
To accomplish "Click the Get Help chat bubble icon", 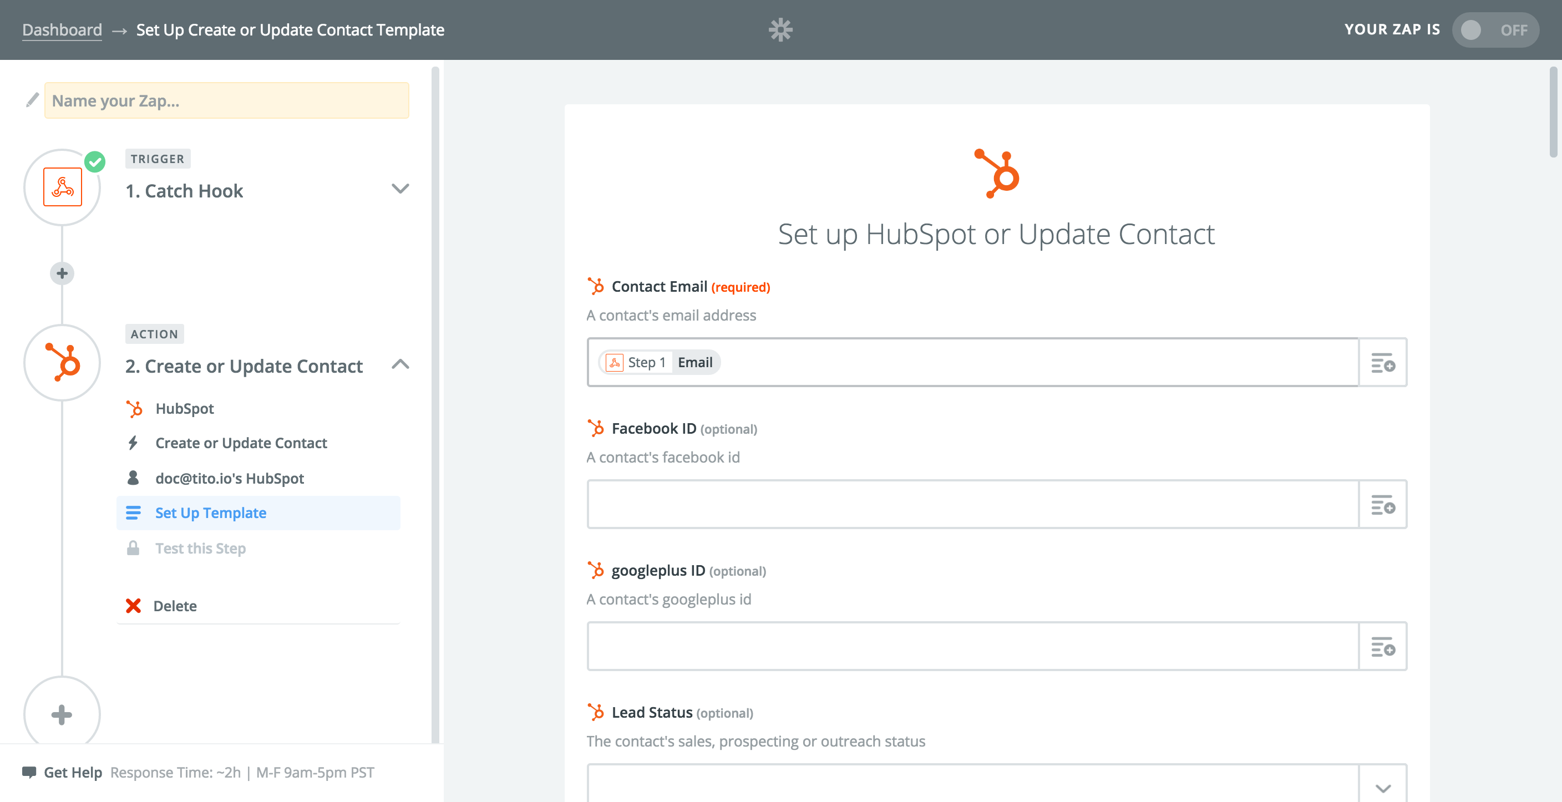I will pyautogui.click(x=29, y=772).
